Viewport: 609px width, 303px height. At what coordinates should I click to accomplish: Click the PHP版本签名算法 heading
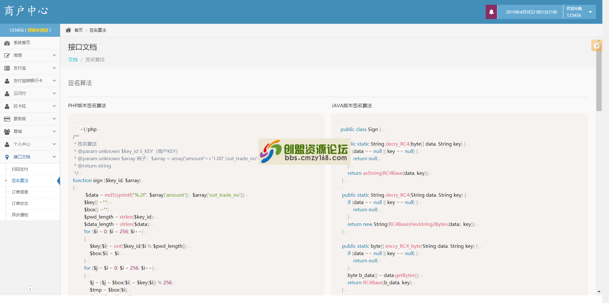[x=87, y=106]
